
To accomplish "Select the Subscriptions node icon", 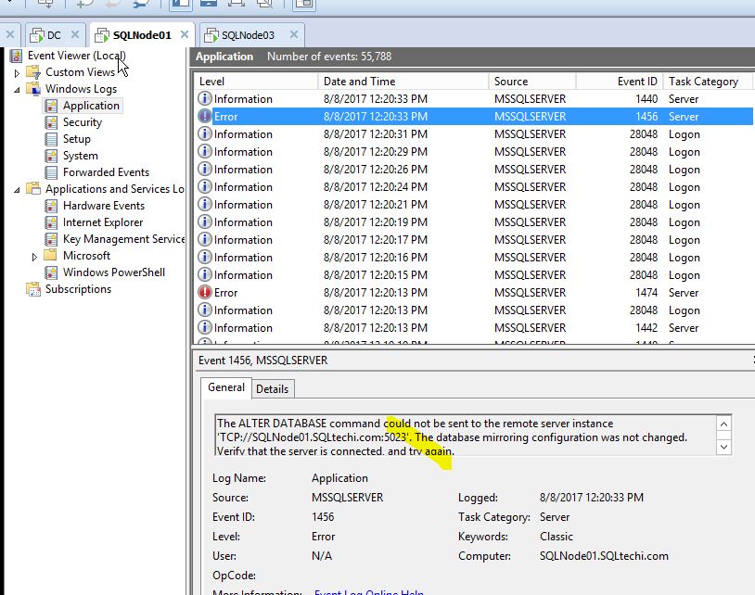I will 32,288.
